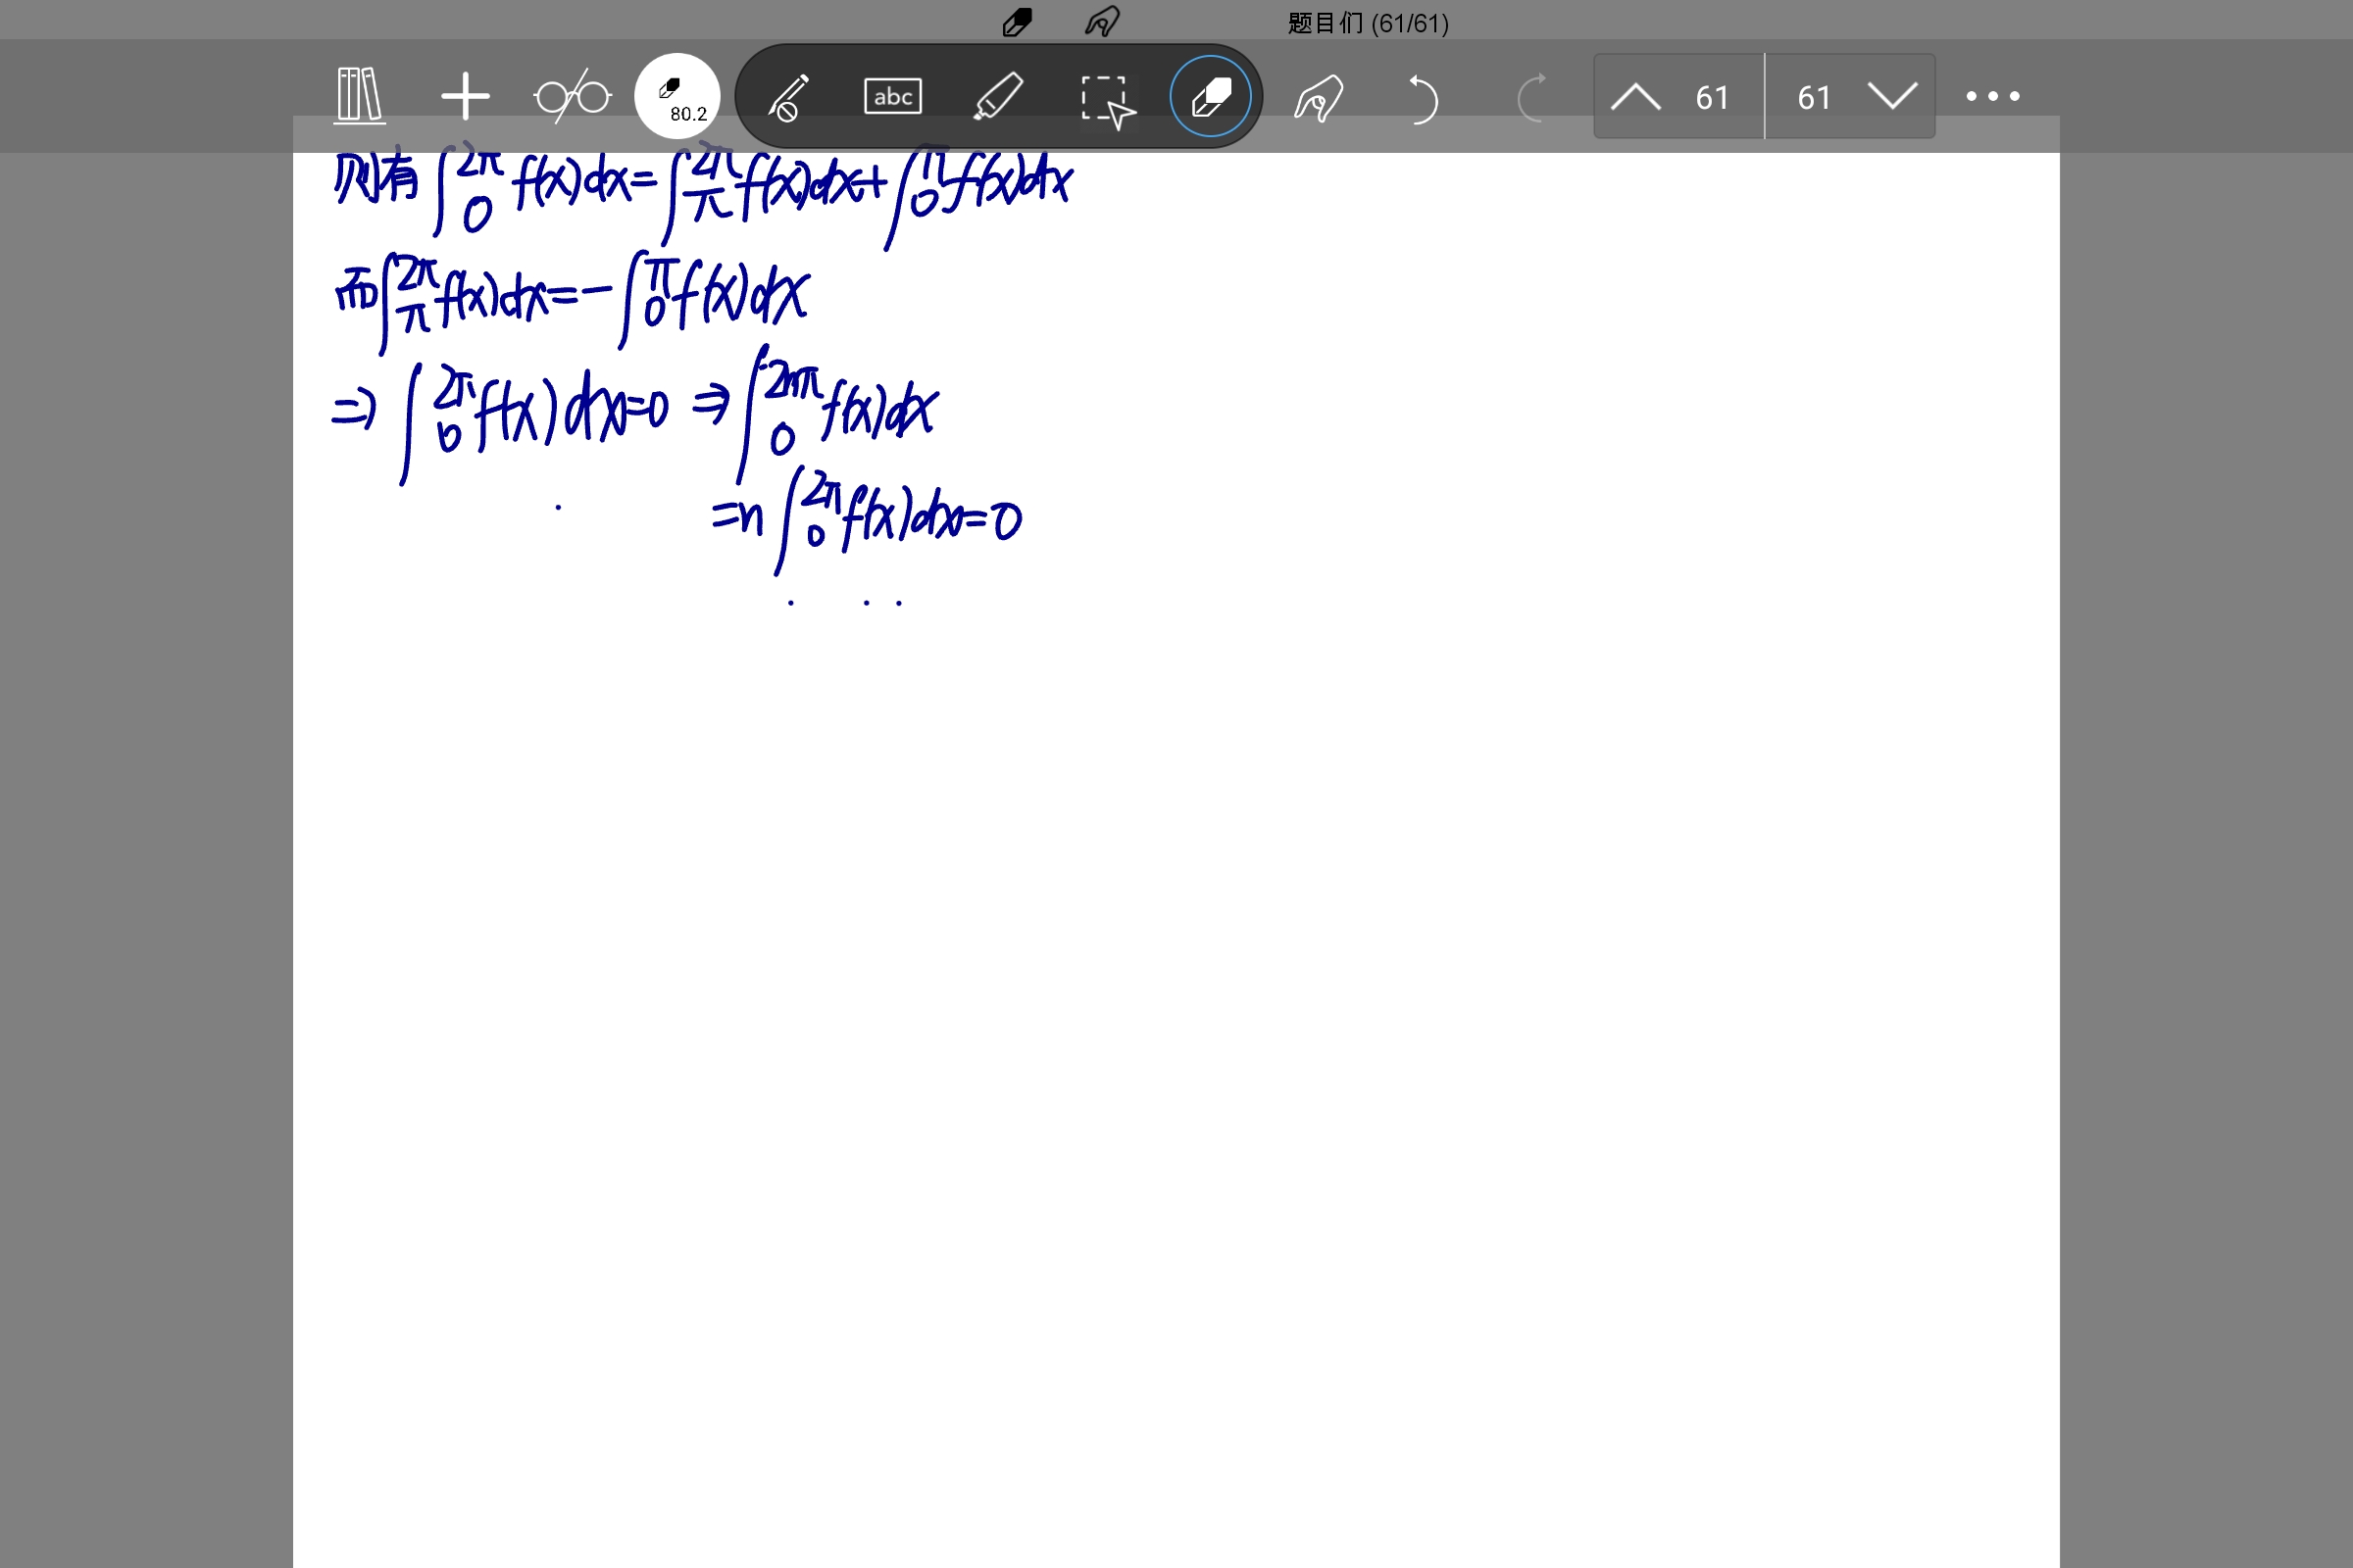The width and height of the screenshot is (2353, 1568).
Task: Select the pen tool
Action: coord(788,97)
